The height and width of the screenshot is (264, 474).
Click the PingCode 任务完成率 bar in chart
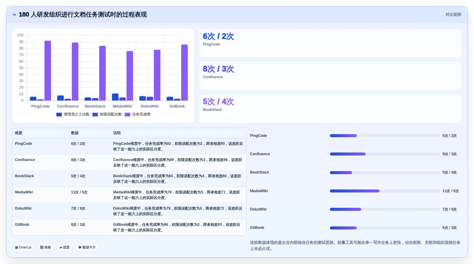click(48, 71)
